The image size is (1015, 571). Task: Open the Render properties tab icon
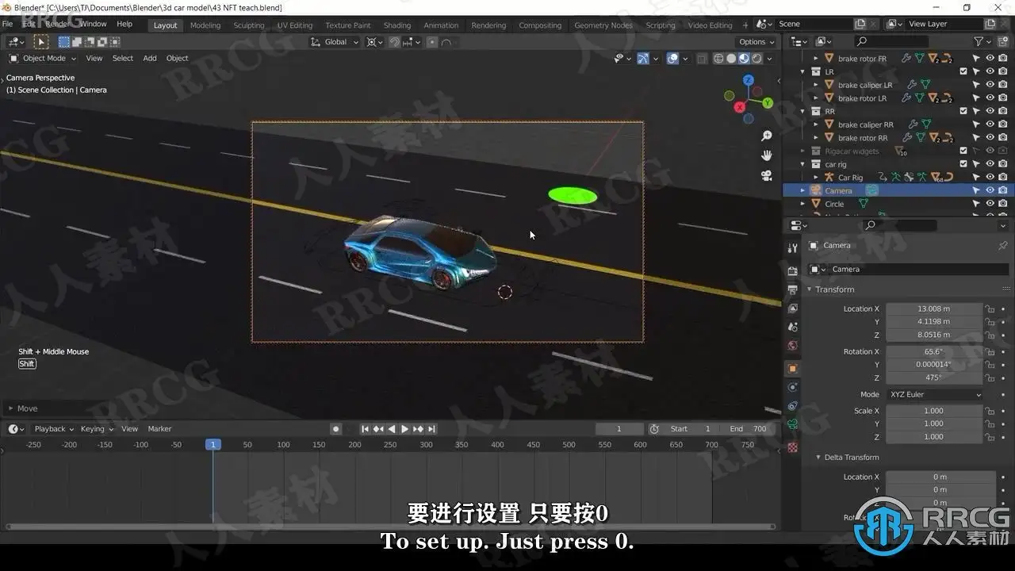coord(792,270)
